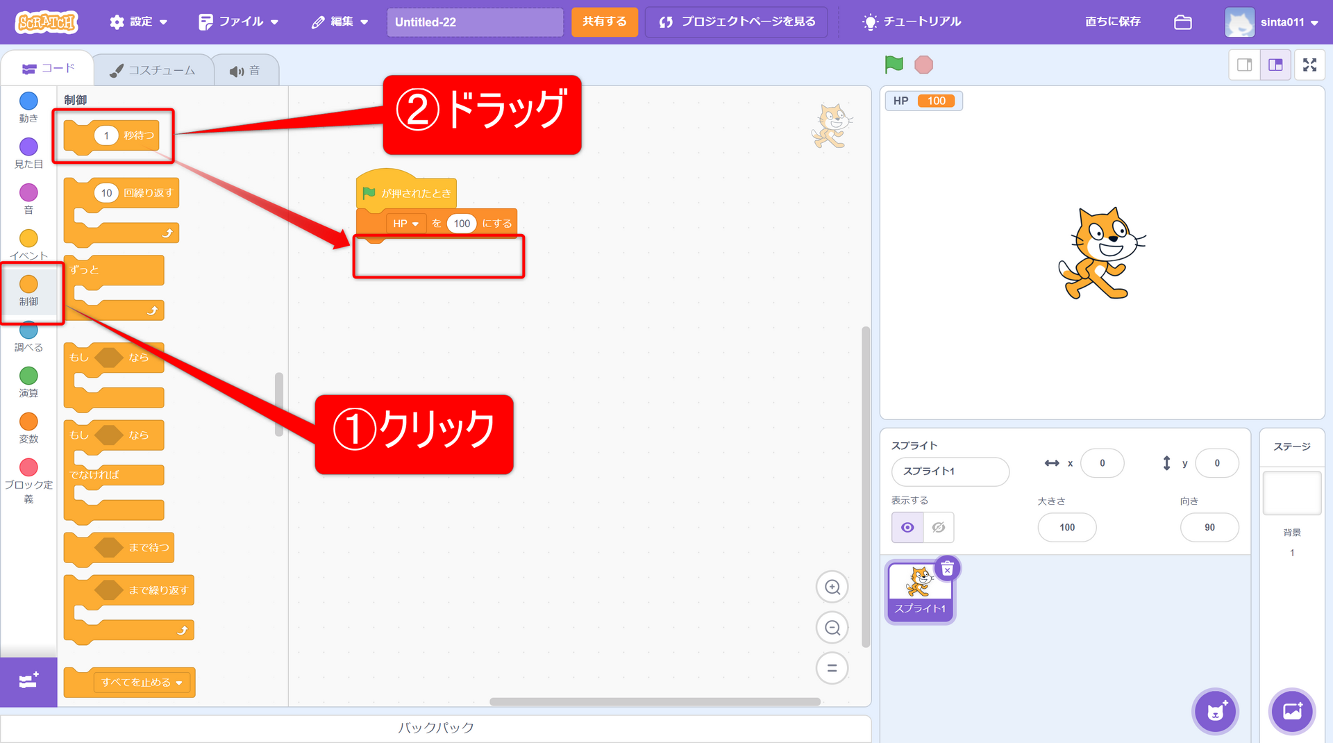Enter full screen stage mode

[x=1309, y=65]
